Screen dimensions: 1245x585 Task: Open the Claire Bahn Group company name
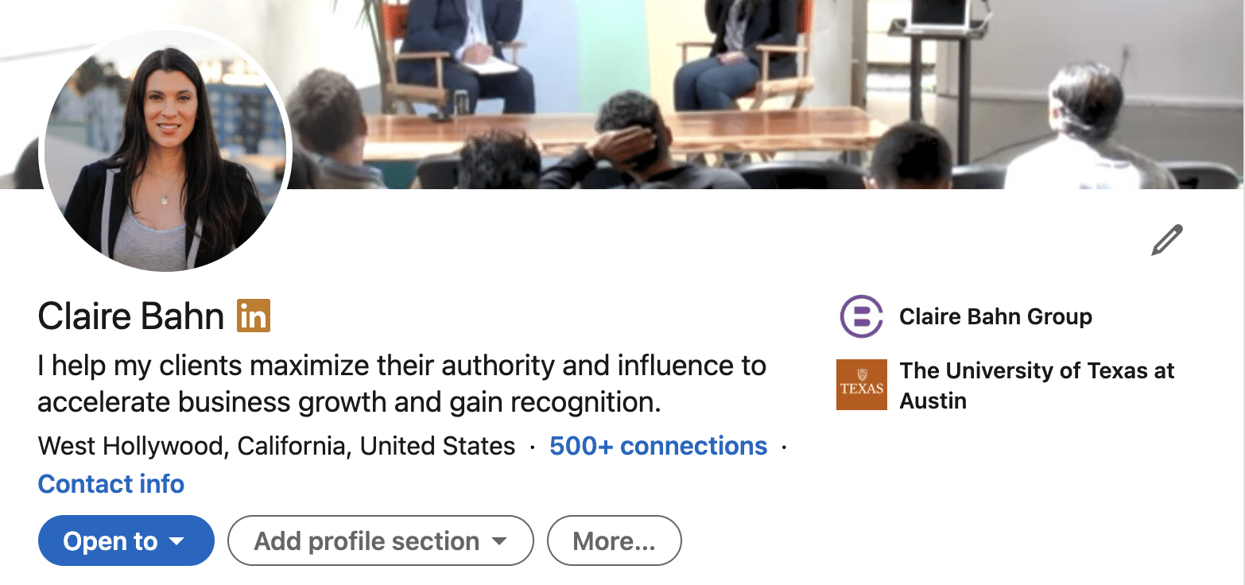[995, 317]
